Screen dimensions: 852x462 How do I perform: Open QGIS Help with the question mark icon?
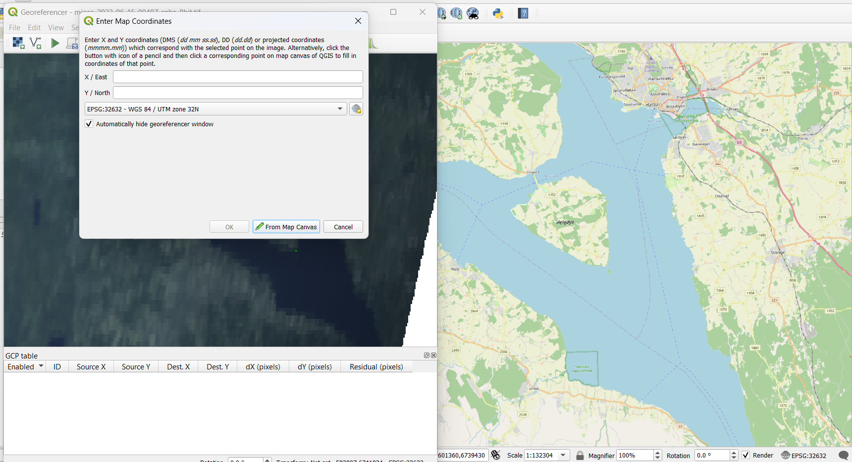tap(524, 13)
